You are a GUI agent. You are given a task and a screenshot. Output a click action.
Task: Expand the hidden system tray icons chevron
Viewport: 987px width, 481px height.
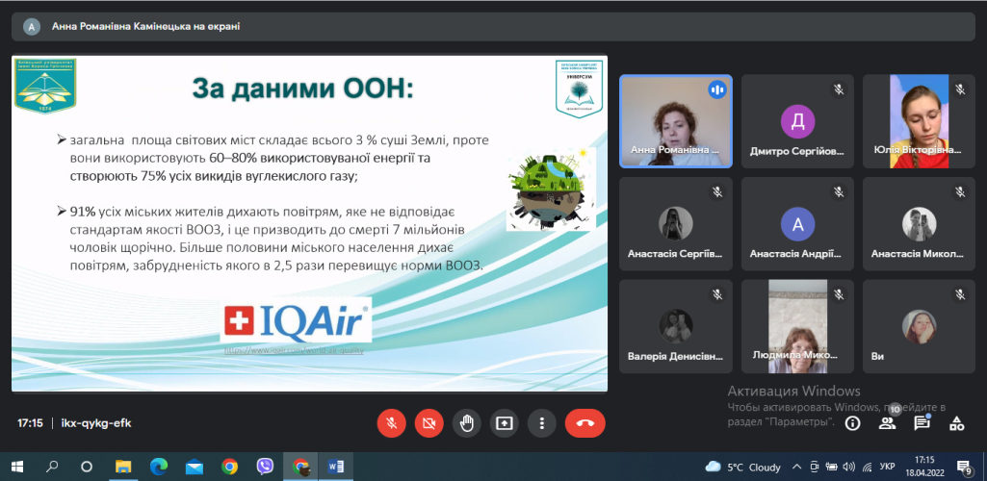point(797,468)
